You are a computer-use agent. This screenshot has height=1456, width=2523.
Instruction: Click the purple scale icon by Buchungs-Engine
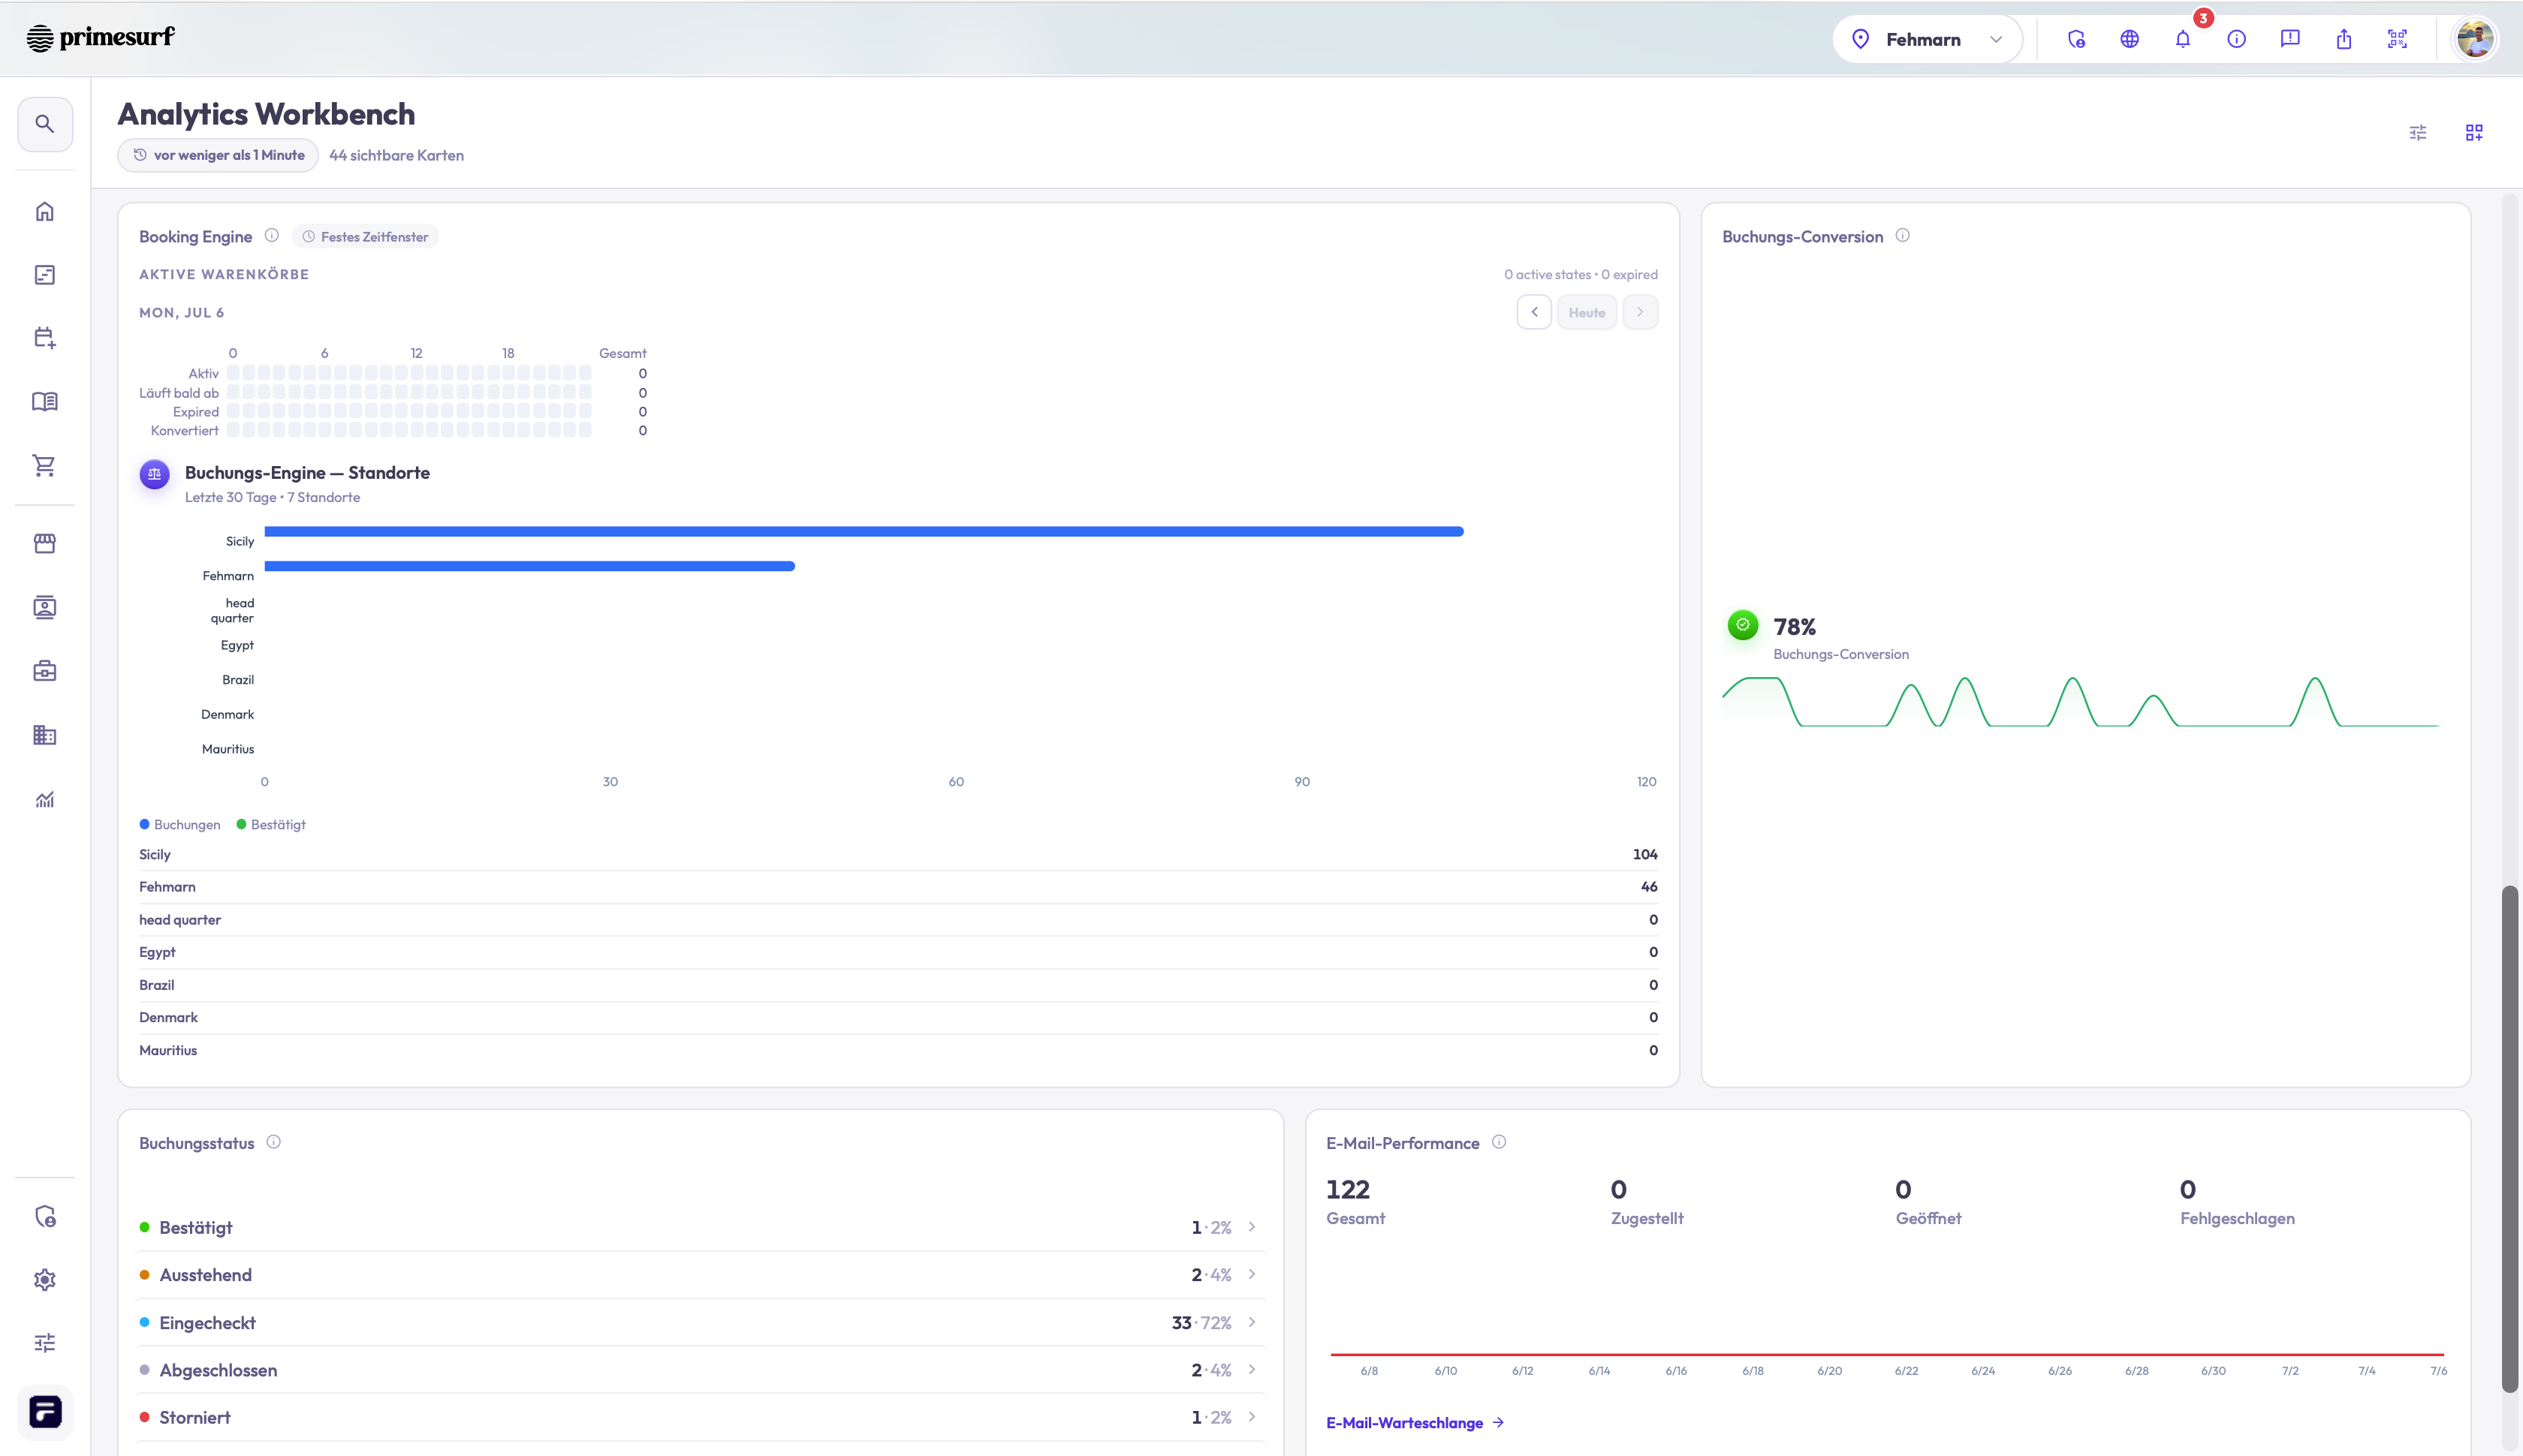pyautogui.click(x=154, y=474)
